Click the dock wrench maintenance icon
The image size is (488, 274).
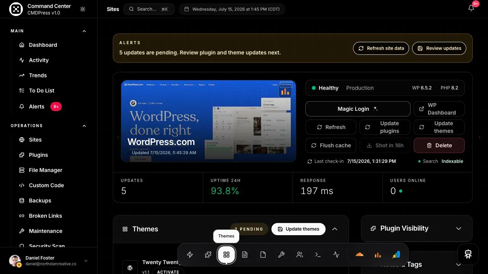tap(281, 255)
